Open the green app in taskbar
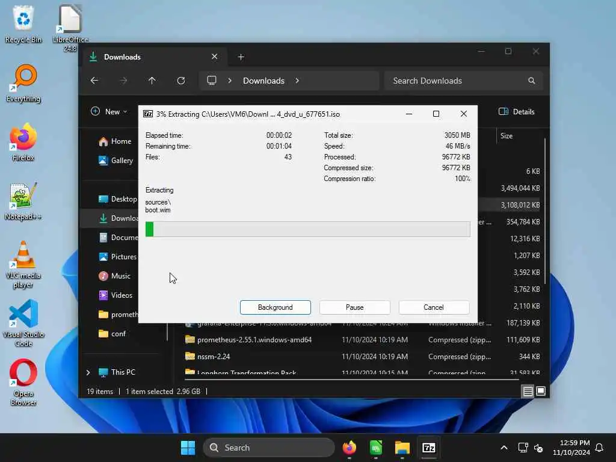This screenshot has width=616, height=462. click(376, 448)
